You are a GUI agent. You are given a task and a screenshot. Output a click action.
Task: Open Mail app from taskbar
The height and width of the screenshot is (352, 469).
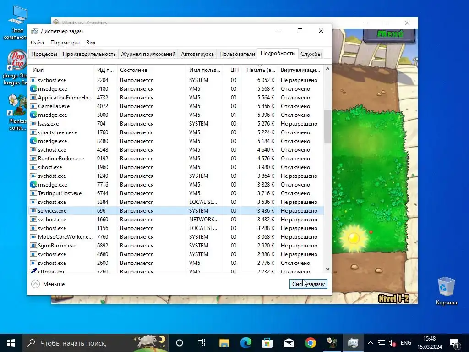(289, 343)
